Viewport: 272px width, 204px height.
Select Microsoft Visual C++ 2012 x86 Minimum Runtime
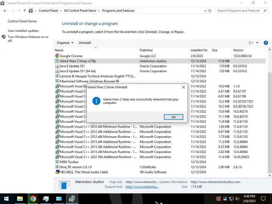(x=160, y=137)
